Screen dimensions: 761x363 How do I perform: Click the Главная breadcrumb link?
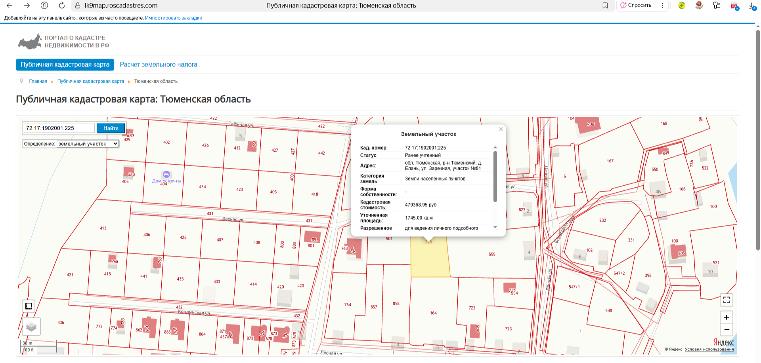click(x=38, y=81)
